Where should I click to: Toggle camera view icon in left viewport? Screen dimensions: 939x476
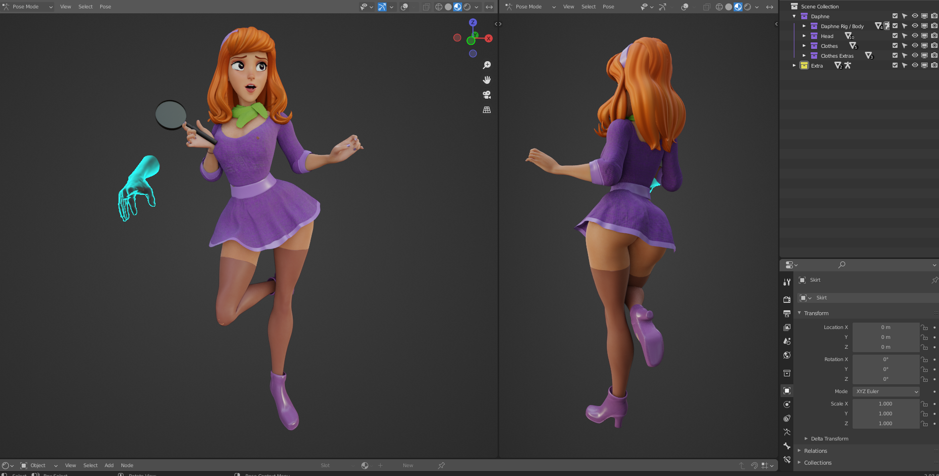point(487,95)
